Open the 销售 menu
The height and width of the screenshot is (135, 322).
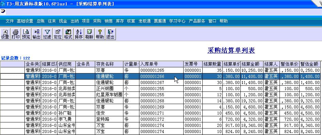click(108, 21)
